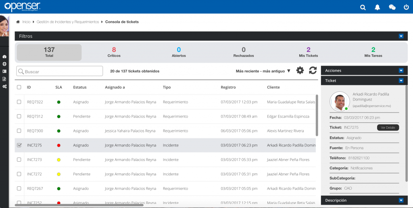
Task: Click the power logout icon
Action: (x=406, y=7)
